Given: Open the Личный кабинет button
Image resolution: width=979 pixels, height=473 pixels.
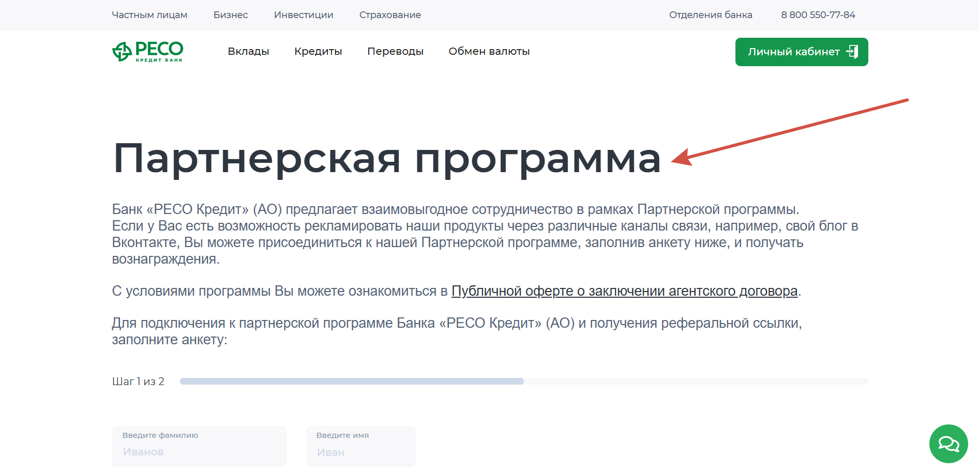Looking at the screenshot, I should tap(802, 52).
